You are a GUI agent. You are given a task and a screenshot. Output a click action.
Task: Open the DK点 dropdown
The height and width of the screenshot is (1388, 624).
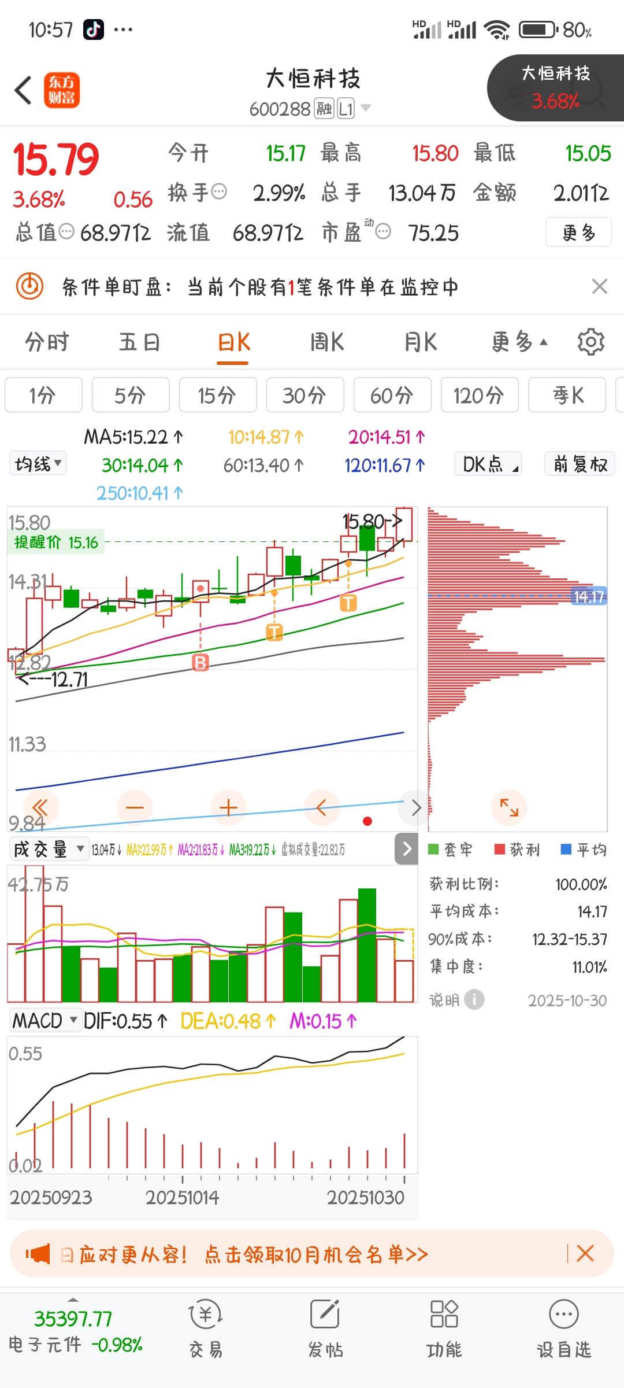point(488,464)
